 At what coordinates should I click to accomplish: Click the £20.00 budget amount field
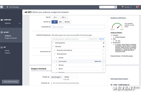(70, 77)
